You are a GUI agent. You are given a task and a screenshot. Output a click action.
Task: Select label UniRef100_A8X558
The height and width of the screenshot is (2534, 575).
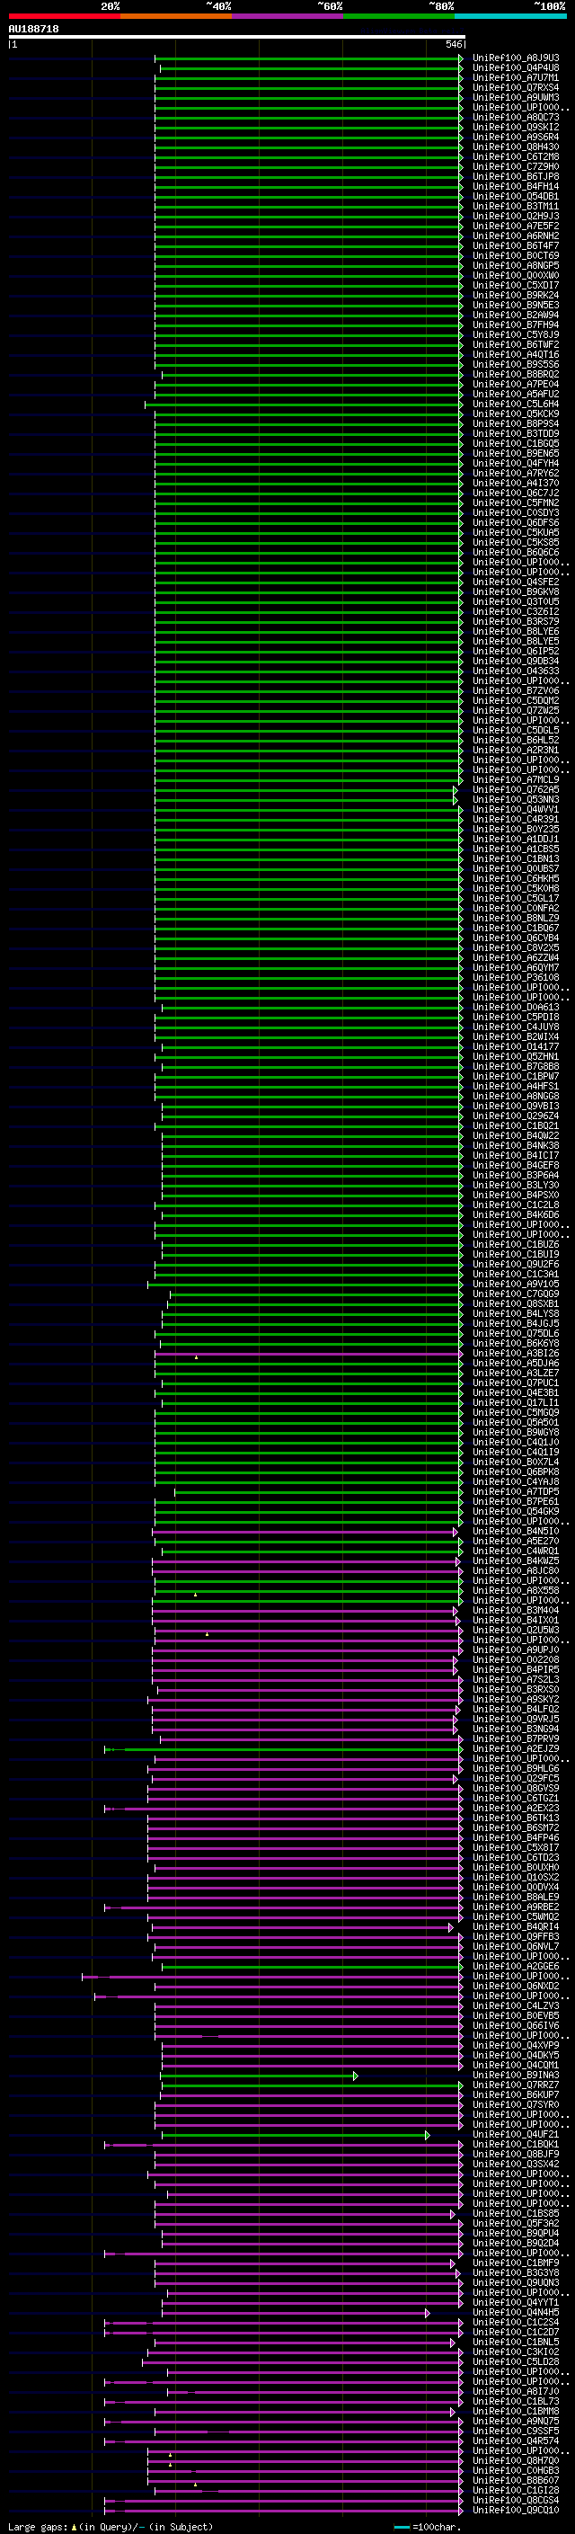tap(516, 1589)
